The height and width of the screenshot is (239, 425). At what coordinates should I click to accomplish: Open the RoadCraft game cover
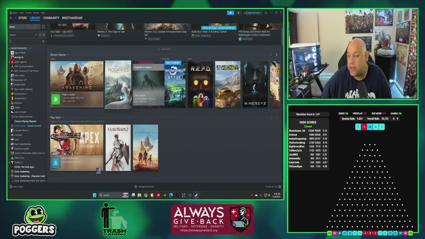click(228, 84)
